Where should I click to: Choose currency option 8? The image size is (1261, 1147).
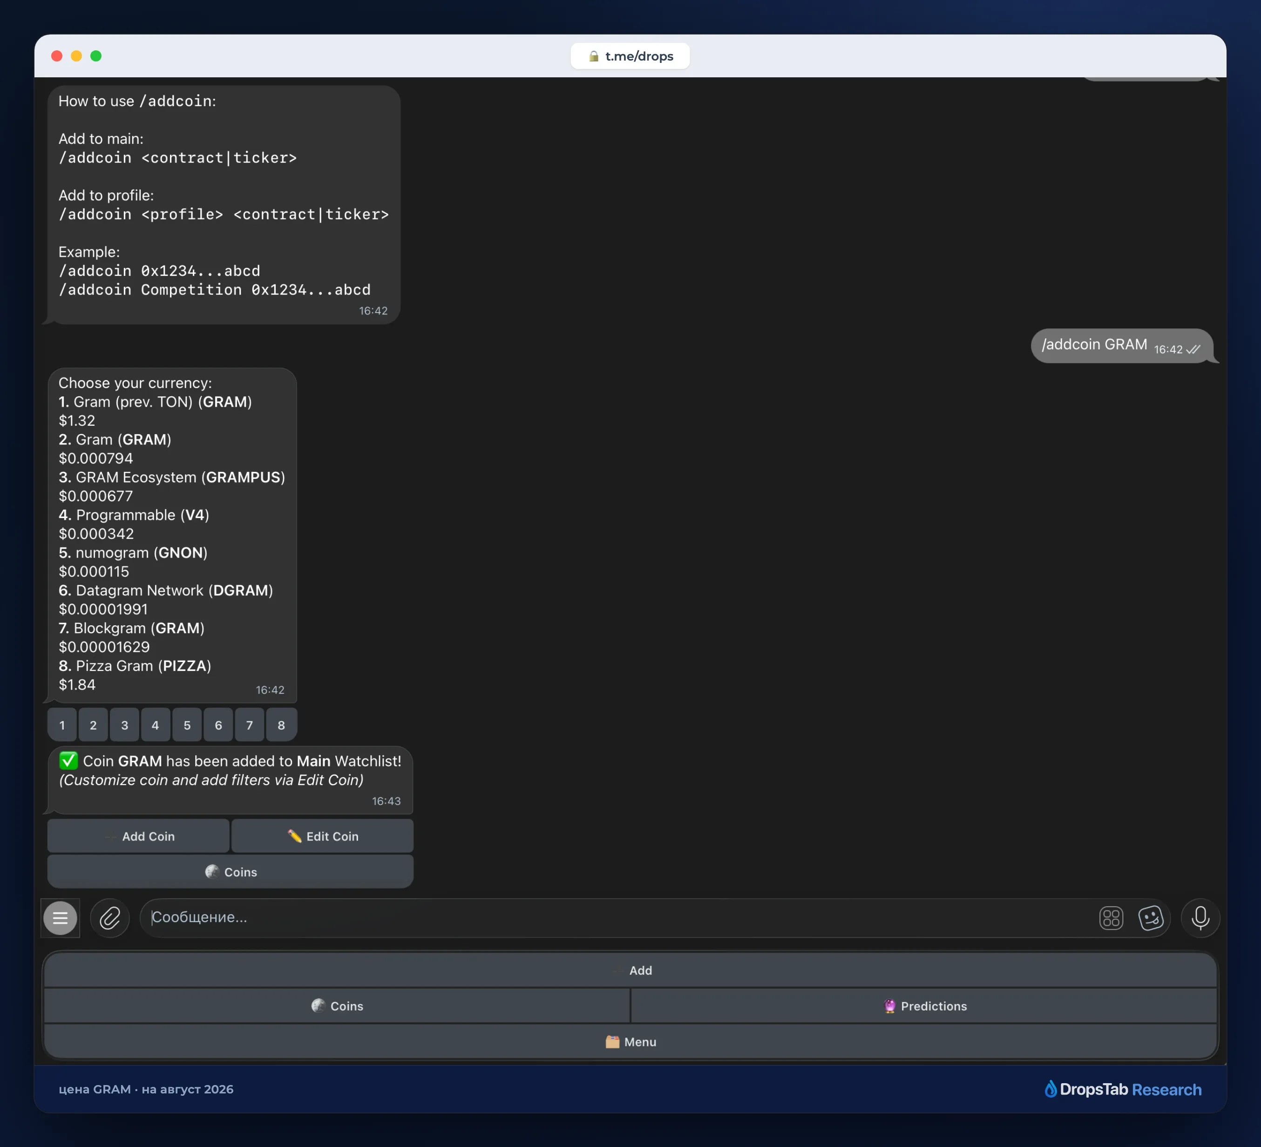coord(281,724)
